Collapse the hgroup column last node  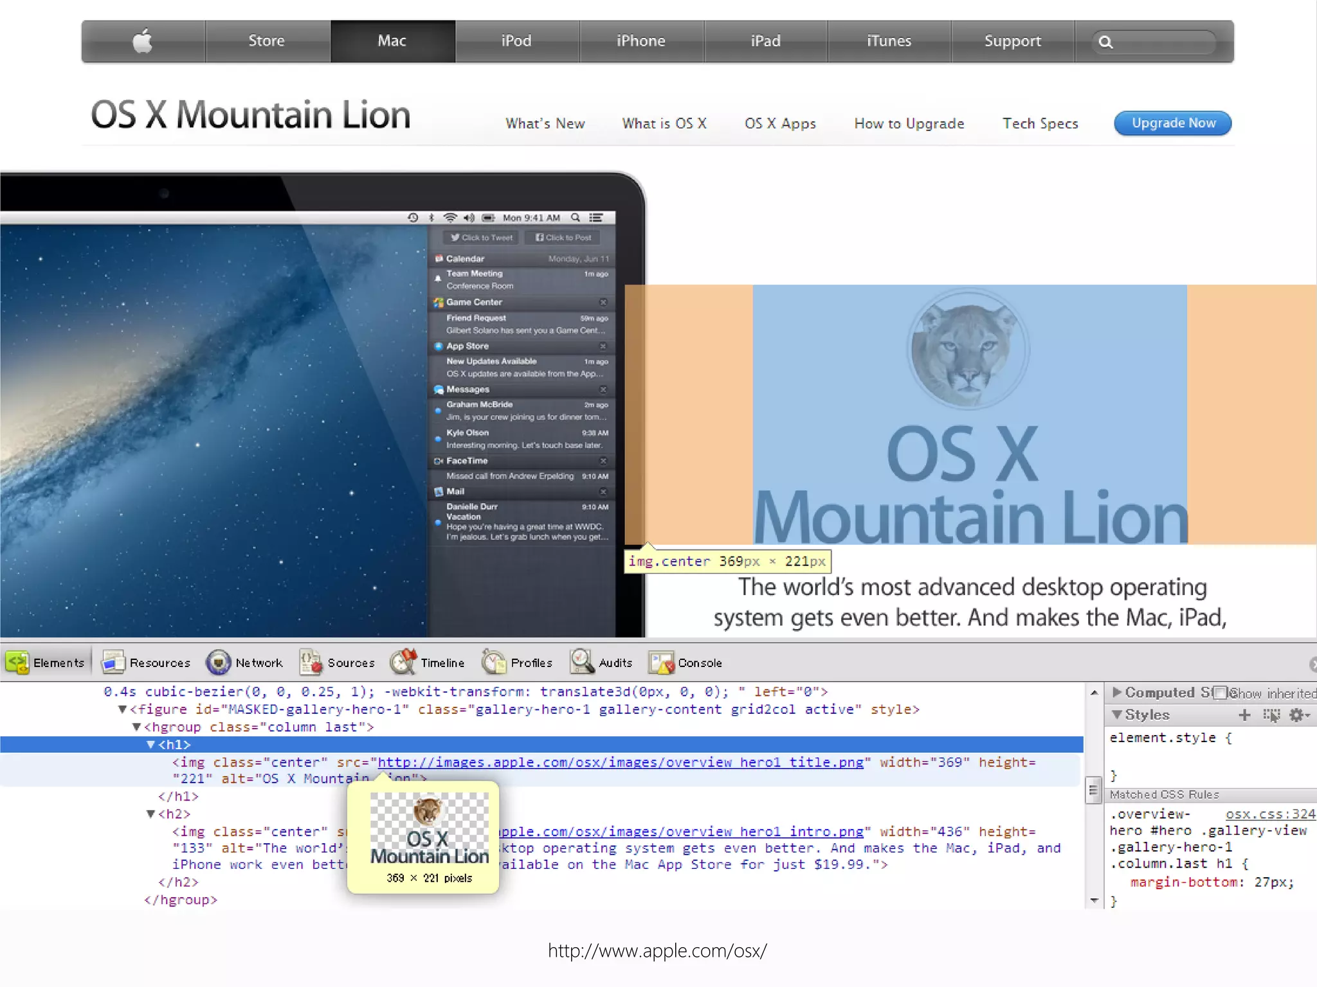pos(136,727)
